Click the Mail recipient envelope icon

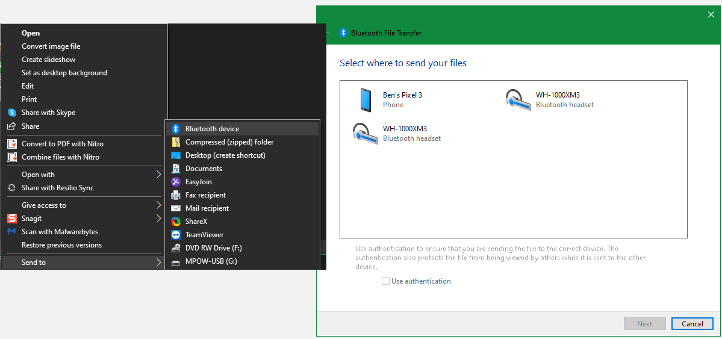coord(175,208)
